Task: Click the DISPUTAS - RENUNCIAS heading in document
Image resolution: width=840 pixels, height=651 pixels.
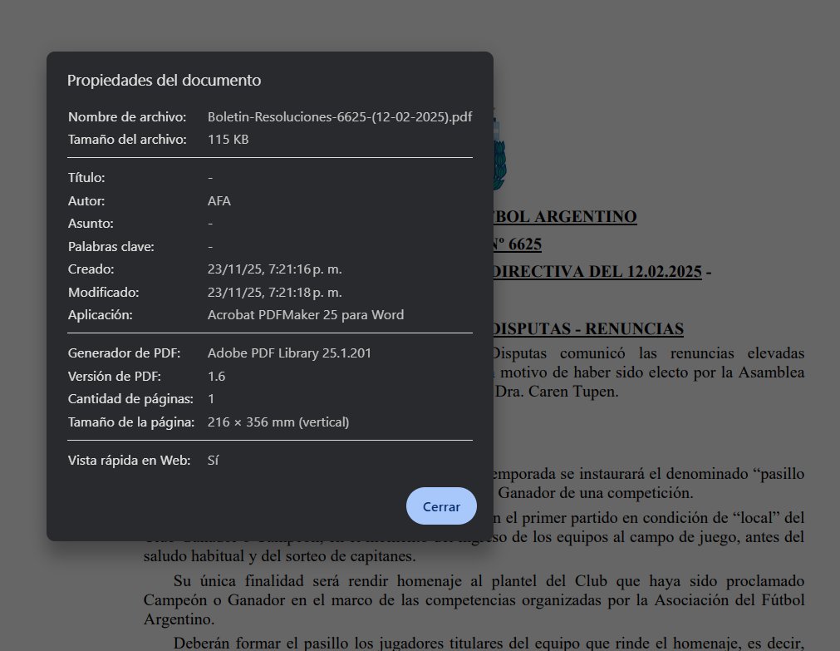Action: pos(588,328)
